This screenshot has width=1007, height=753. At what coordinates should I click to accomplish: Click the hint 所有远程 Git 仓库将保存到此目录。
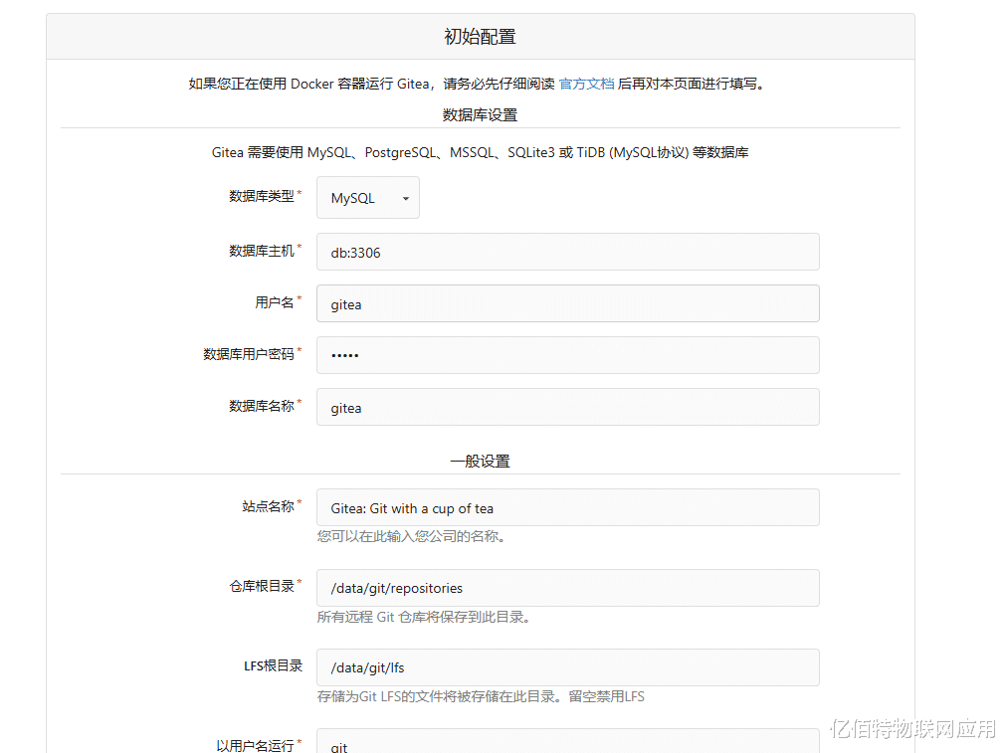coord(425,618)
